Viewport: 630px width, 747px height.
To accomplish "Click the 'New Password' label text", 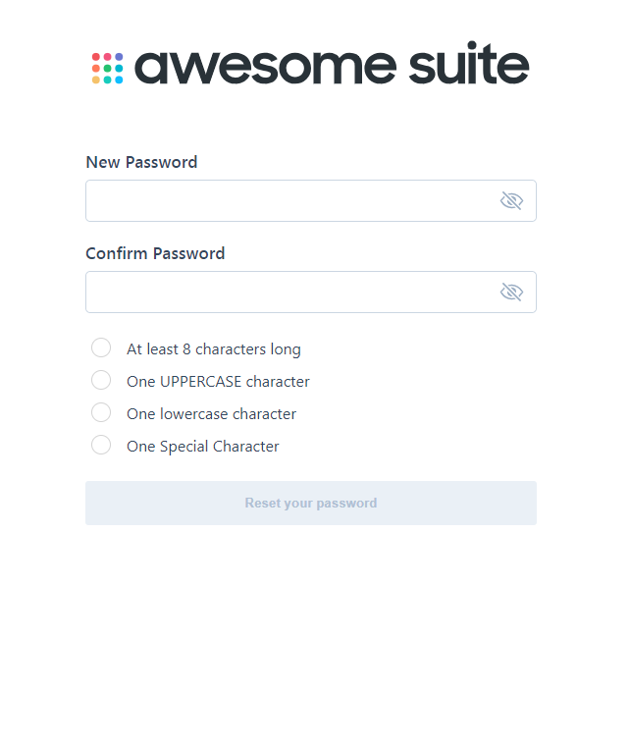I will pyautogui.click(x=141, y=162).
